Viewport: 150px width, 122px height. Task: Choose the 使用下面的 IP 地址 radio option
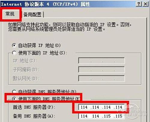(x=14, y=53)
